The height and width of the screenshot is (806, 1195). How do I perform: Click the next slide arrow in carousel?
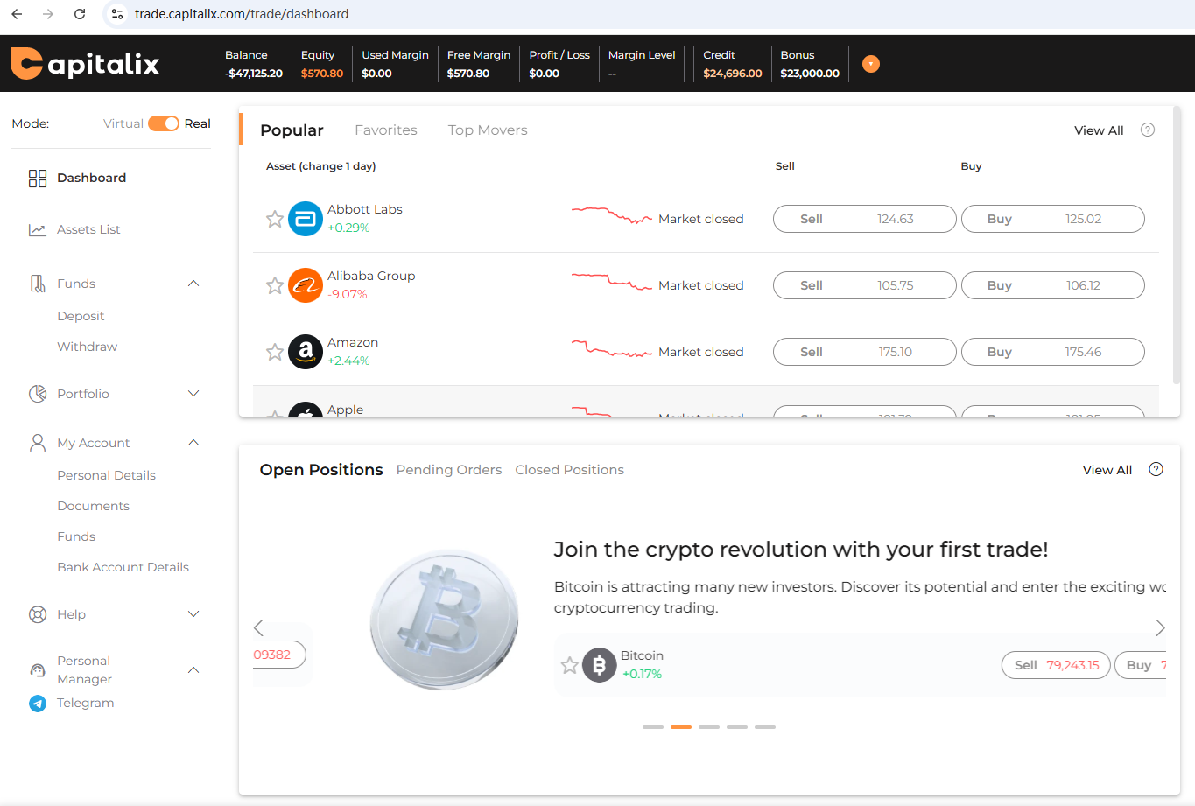click(1160, 627)
